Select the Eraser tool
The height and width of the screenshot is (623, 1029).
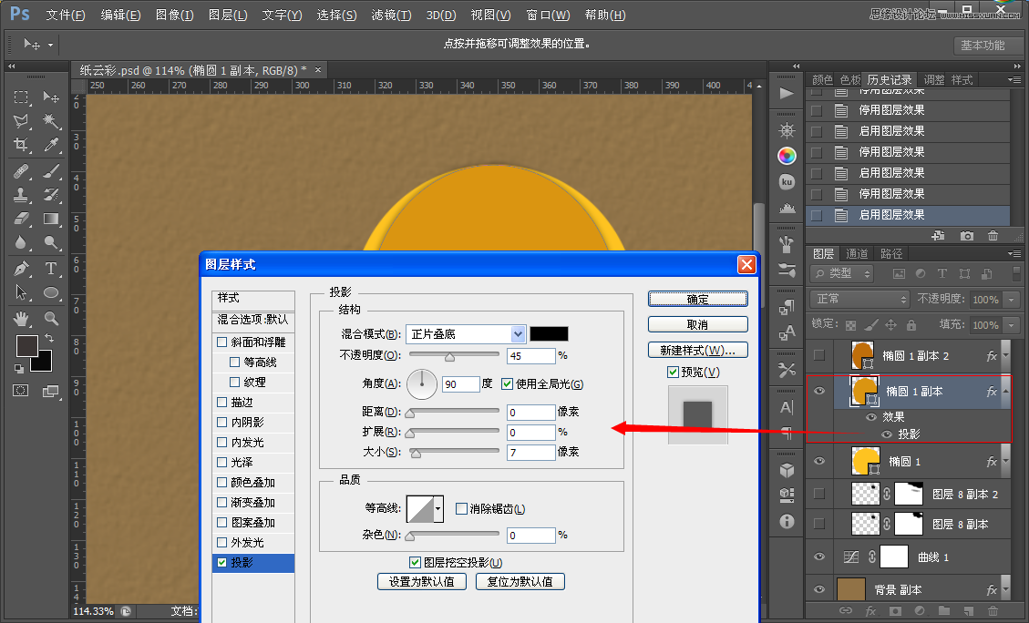(x=21, y=219)
